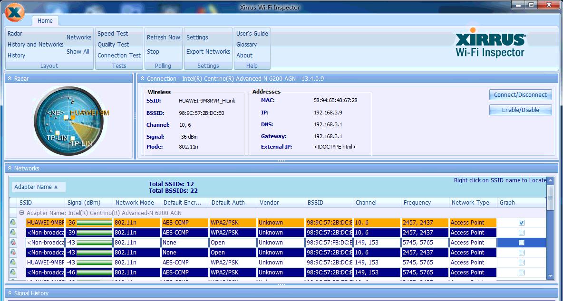Click the network icon of the -39 signal row
The image size is (563, 301).
click(x=13, y=232)
